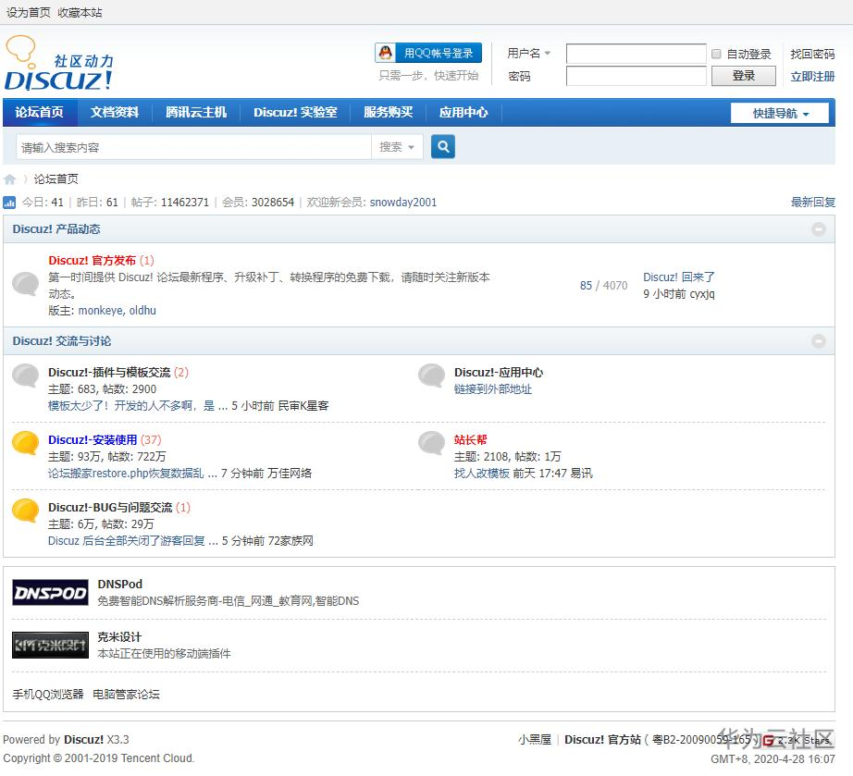Click the 登录 button
This screenshot has width=853, height=776.
[744, 76]
